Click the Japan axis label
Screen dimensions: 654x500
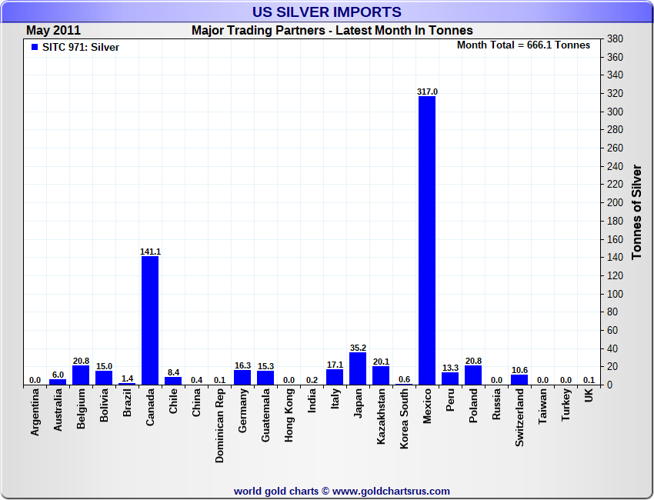(358, 403)
